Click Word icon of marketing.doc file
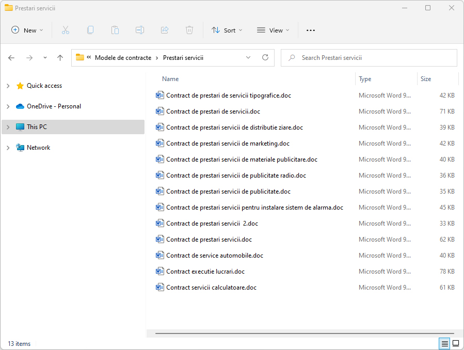464x350 pixels. point(160,143)
